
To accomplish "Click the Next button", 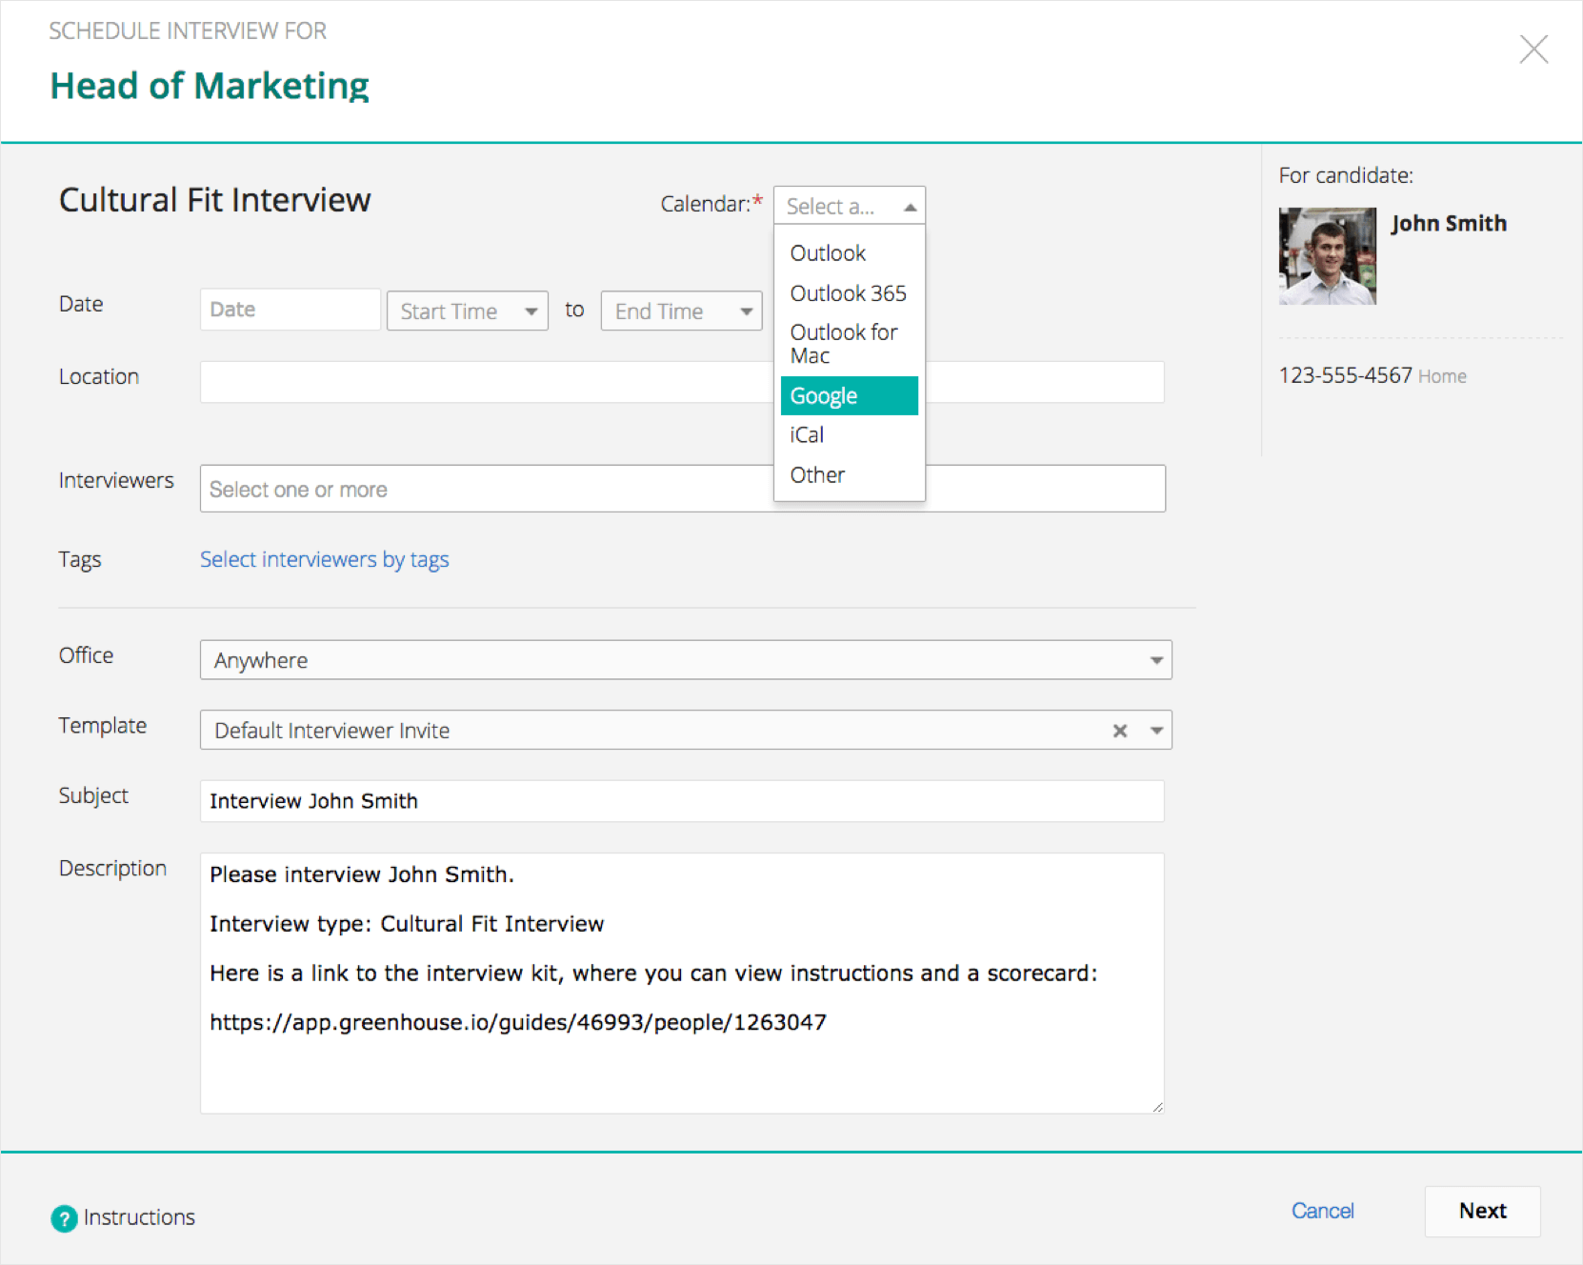I will click(1482, 1211).
